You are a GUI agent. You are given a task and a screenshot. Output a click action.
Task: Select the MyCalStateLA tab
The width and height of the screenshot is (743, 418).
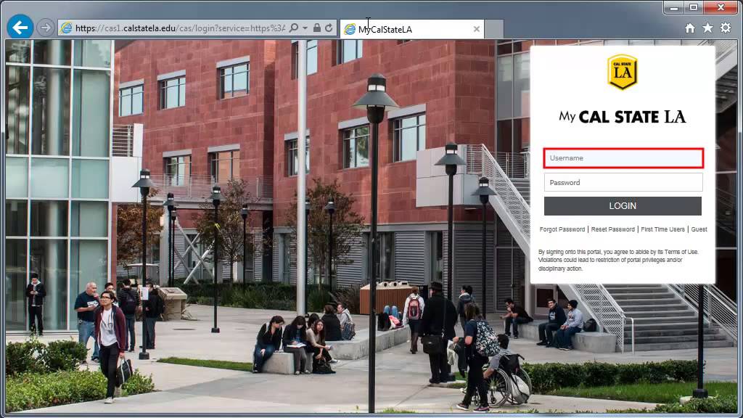[x=411, y=29]
